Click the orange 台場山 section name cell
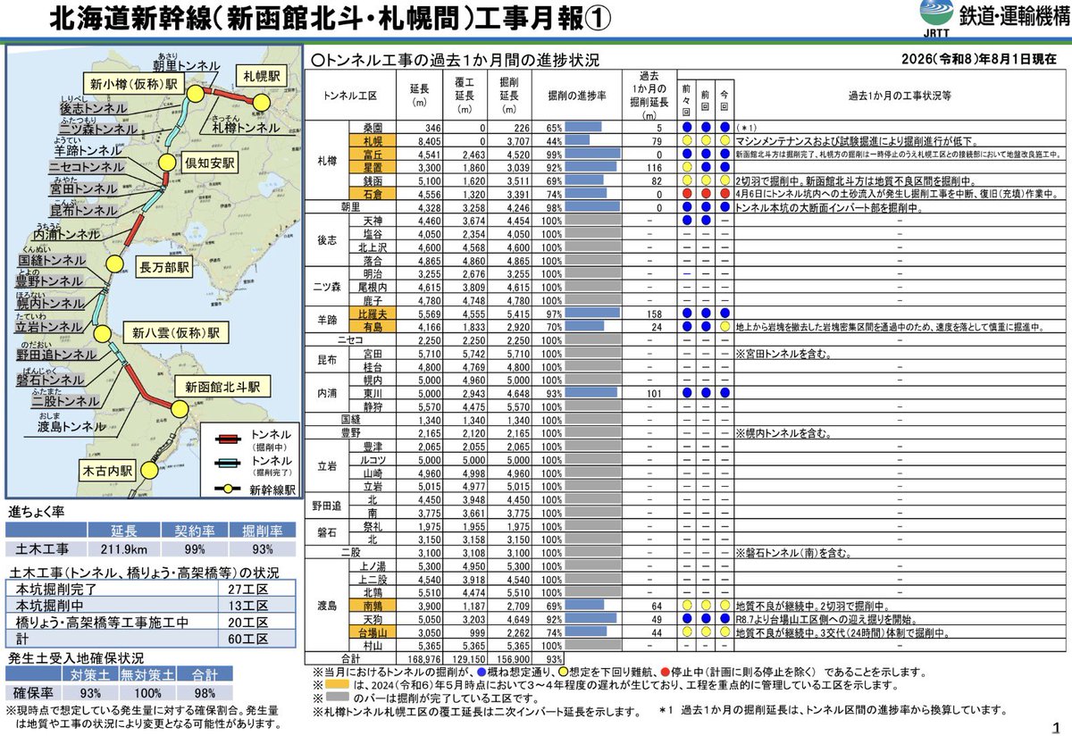The height and width of the screenshot is (736, 1072). click(373, 631)
